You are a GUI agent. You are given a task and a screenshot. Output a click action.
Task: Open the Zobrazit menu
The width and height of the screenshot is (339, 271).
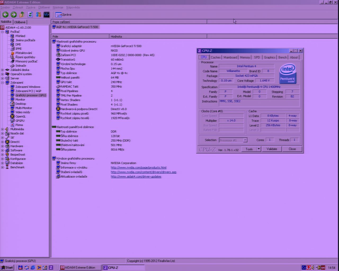point(18,7)
